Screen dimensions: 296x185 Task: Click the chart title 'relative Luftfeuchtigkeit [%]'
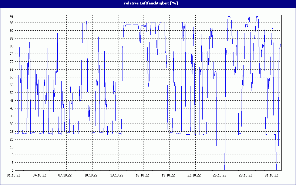pos(148,3)
